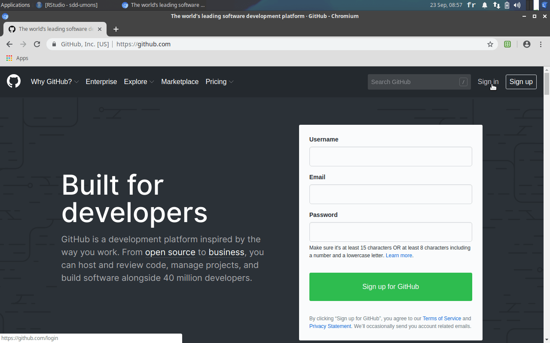
Task: Click the browser forward arrow
Action: point(23,44)
